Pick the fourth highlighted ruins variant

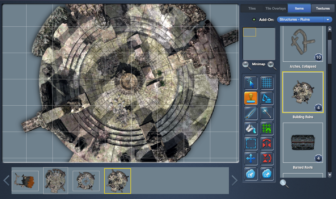118,181
